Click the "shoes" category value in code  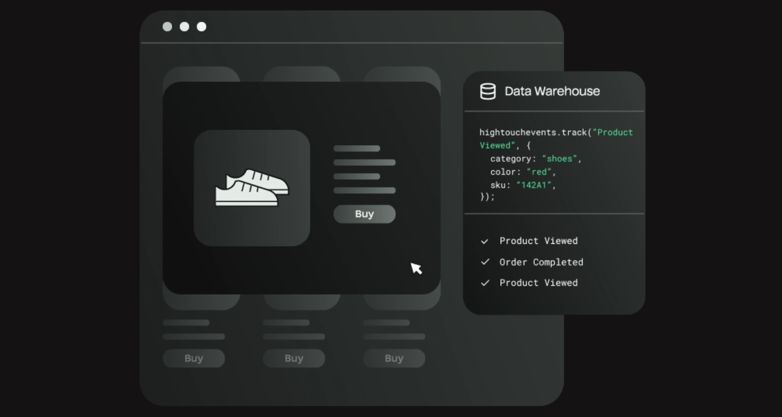pos(559,159)
